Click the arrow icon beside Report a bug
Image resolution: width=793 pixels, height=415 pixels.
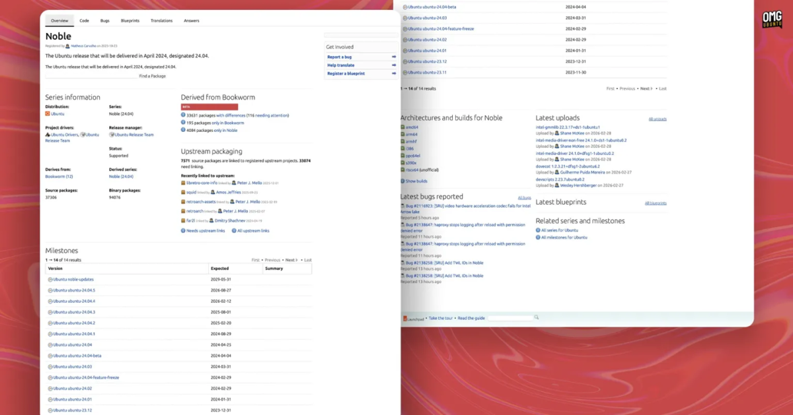coord(394,57)
